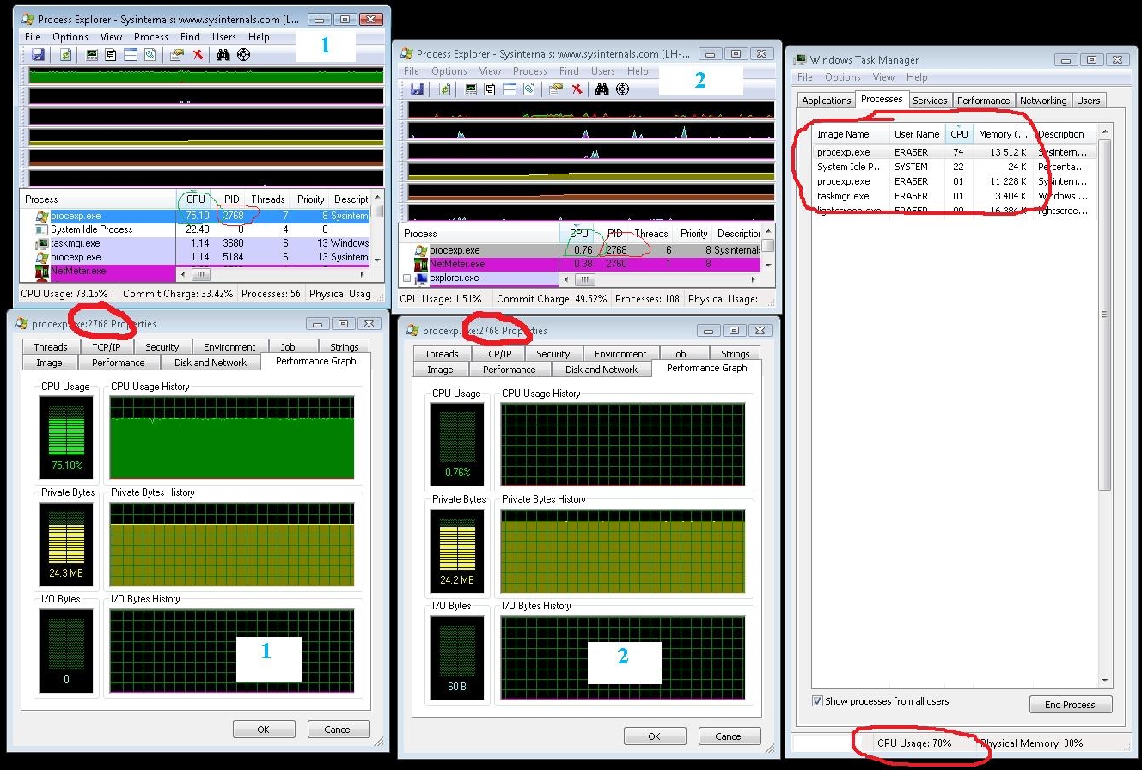Image resolution: width=1142 pixels, height=770 pixels.
Task: Click red X Kill Process icon in window 1
Action: pos(198,54)
